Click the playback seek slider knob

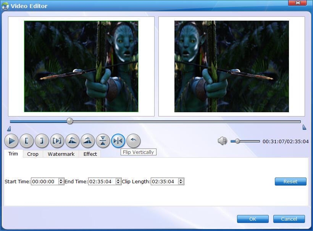click(70, 121)
